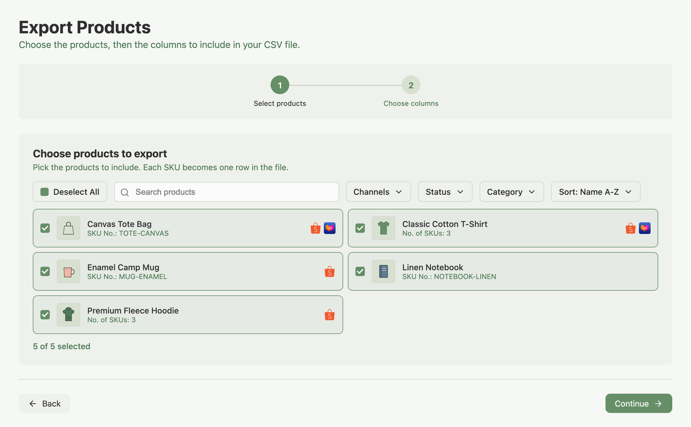
Task: Click the Deselect All button
Action: click(x=70, y=192)
